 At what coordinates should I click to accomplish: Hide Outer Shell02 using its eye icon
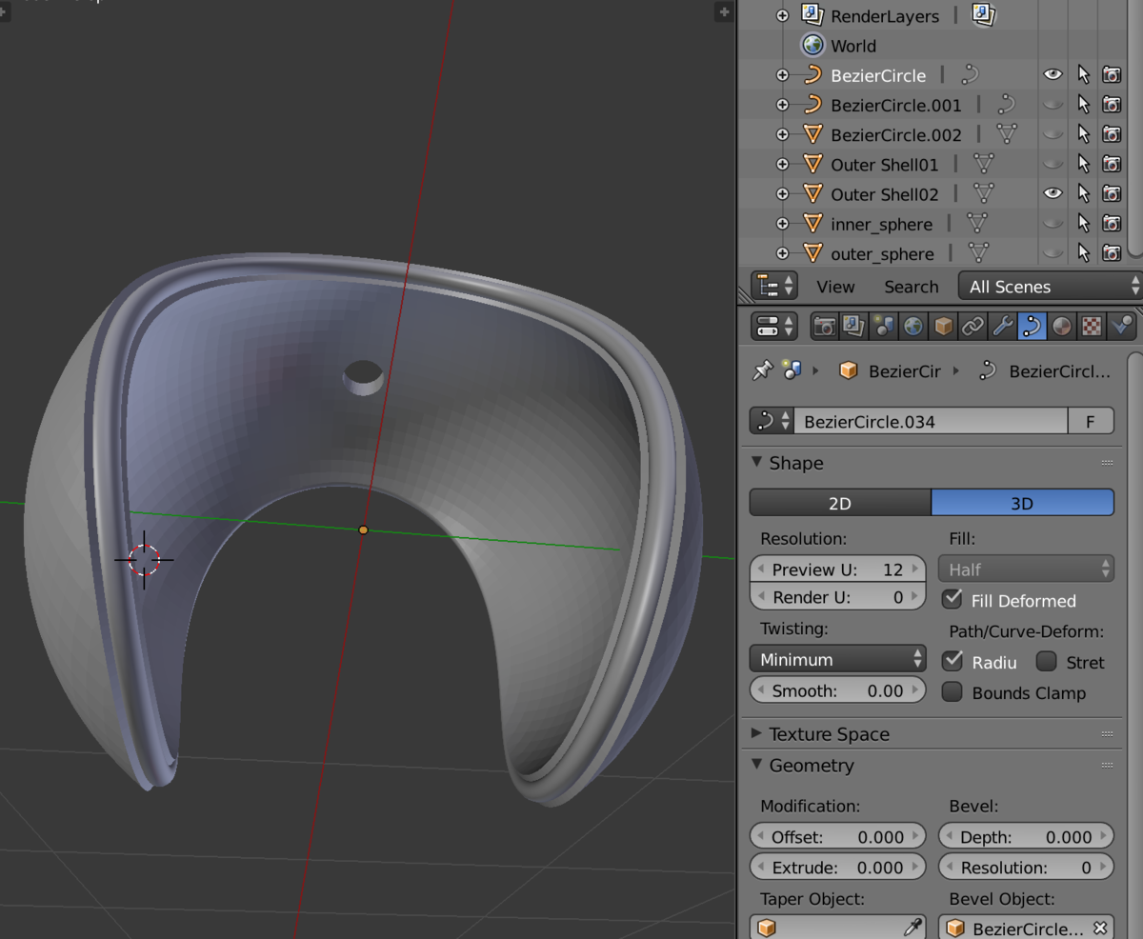(1053, 193)
